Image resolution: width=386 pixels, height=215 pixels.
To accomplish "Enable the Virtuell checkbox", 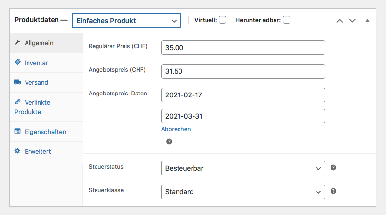I will [222, 20].
